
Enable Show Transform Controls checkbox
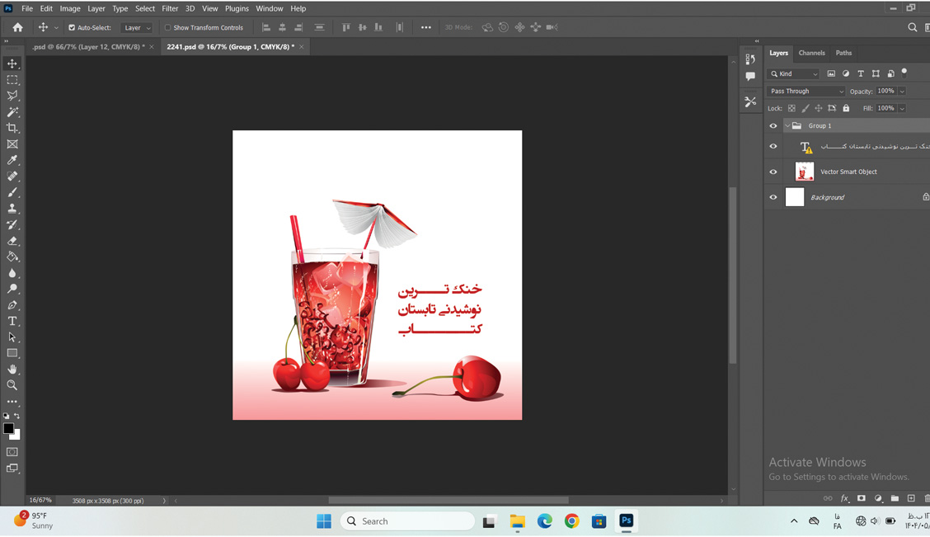tap(168, 27)
